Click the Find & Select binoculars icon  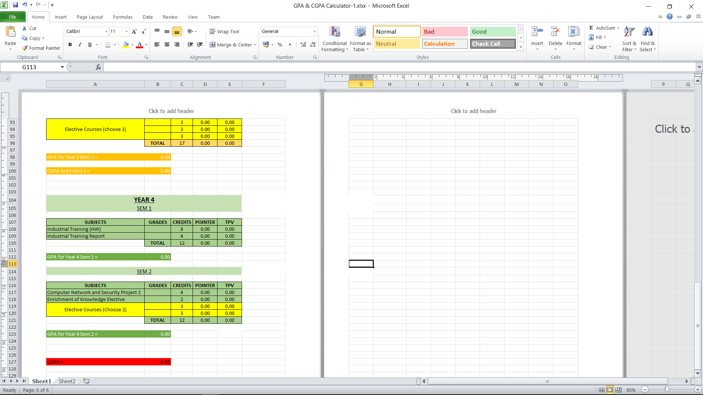tap(647, 32)
